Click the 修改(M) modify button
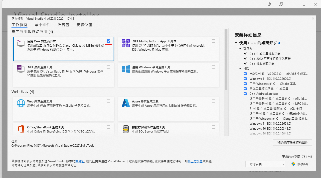321x178 pixels. click(299, 164)
